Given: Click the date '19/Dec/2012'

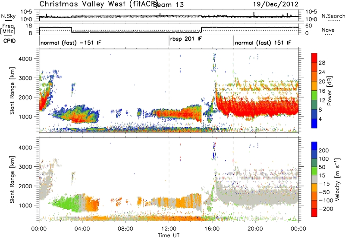Looking at the screenshot, I should [276, 4].
